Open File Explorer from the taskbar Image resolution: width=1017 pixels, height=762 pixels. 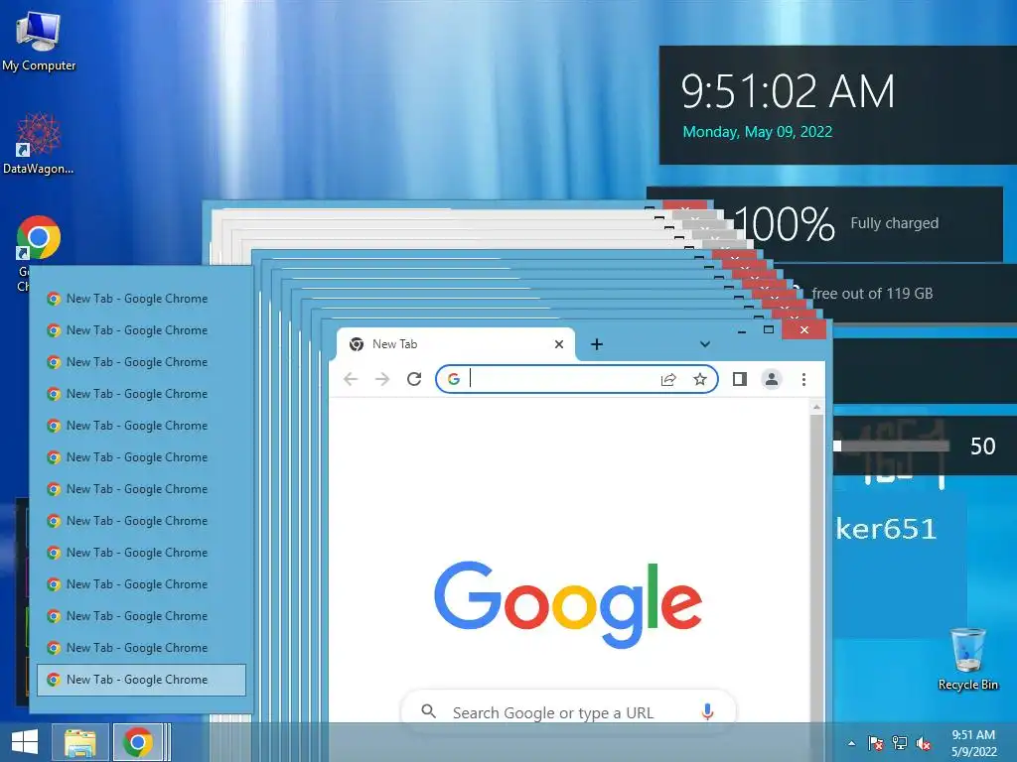point(80,742)
